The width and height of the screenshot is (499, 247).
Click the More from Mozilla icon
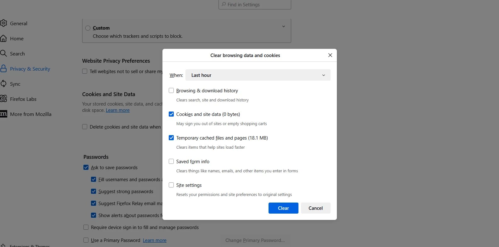tap(3, 114)
